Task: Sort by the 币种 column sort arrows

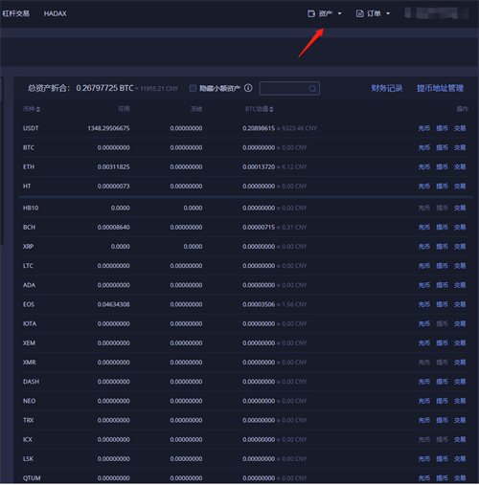Action: [x=38, y=109]
